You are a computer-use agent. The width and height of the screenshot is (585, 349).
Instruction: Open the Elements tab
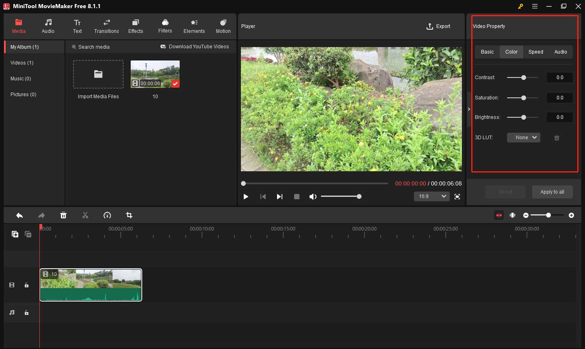(x=194, y=26)
